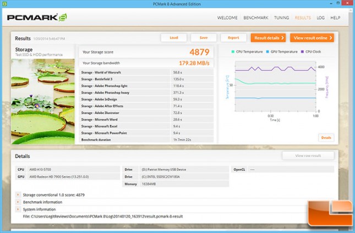Click the water lily storage thumbnail

43,102
